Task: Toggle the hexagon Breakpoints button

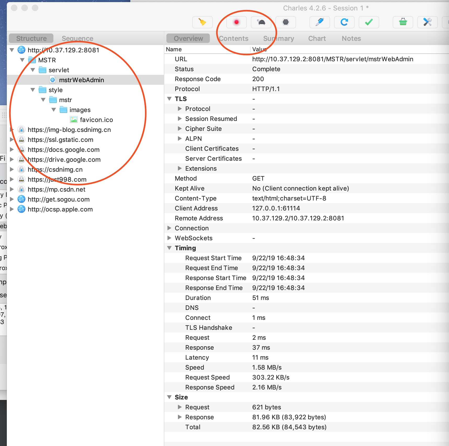Action: (286, 22)
